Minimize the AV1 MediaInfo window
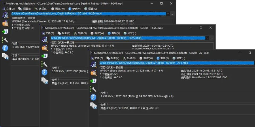Viewport: 255px width, 127px height. pos(240,53)
